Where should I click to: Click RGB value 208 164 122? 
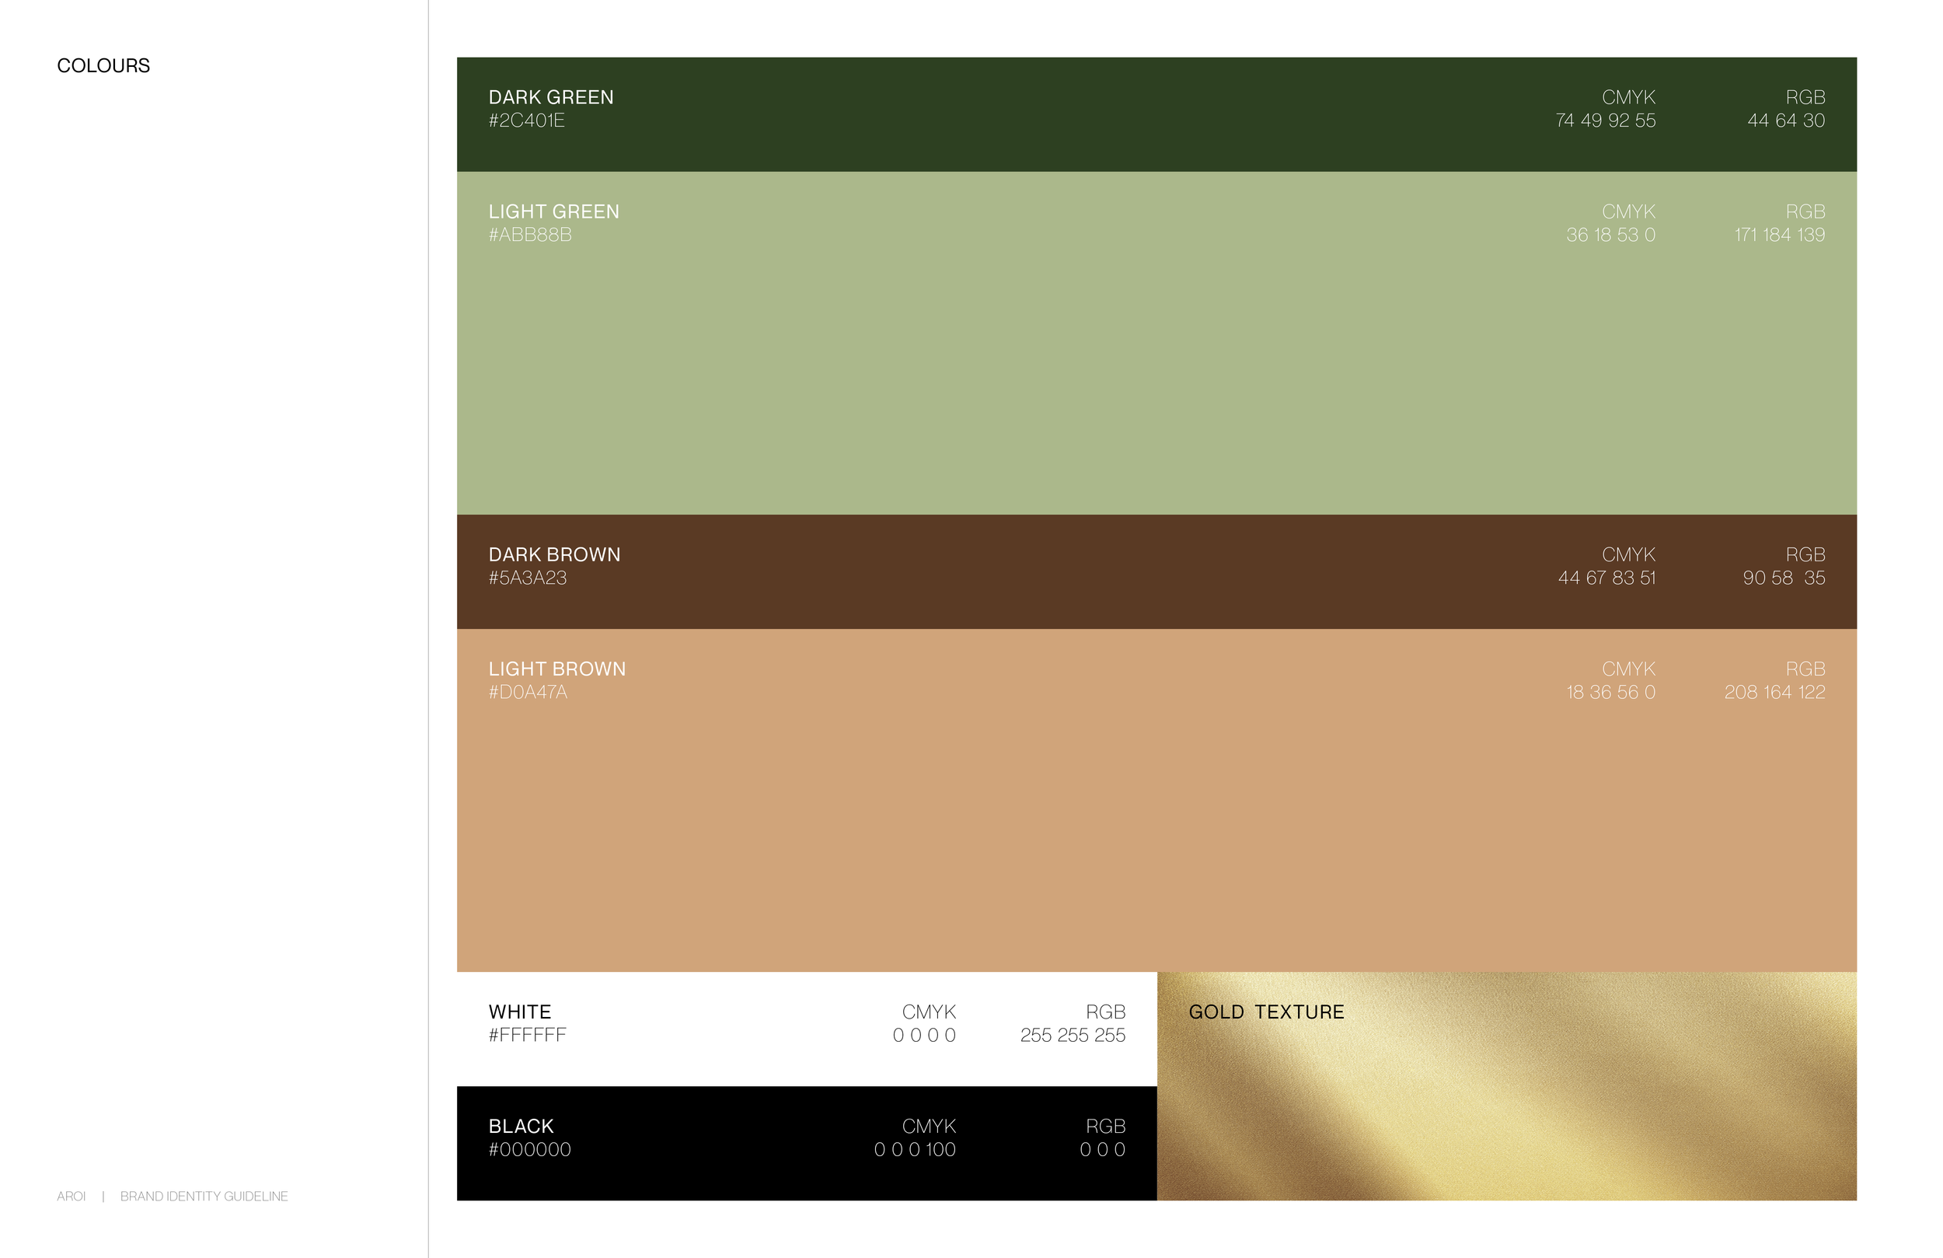pos(1775,692)
